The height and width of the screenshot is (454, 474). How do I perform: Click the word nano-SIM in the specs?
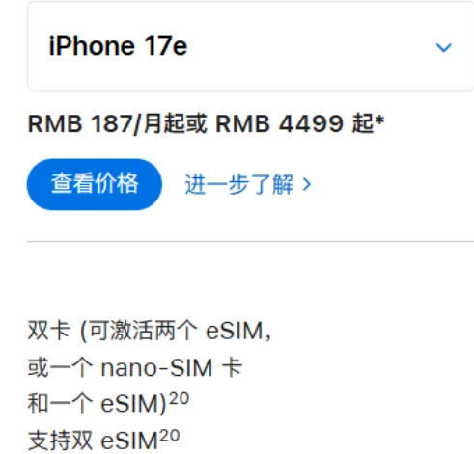click(156, 368)
